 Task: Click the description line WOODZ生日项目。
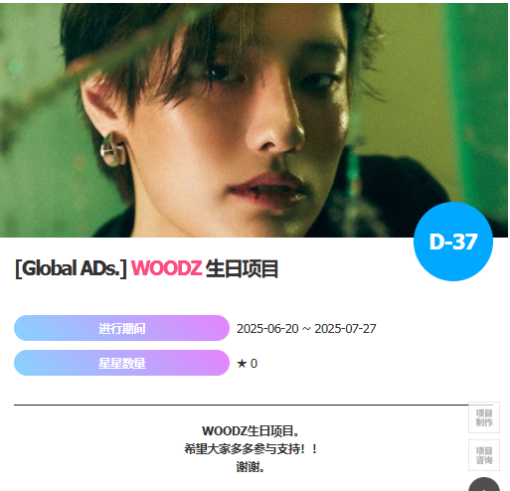(251, 431)
